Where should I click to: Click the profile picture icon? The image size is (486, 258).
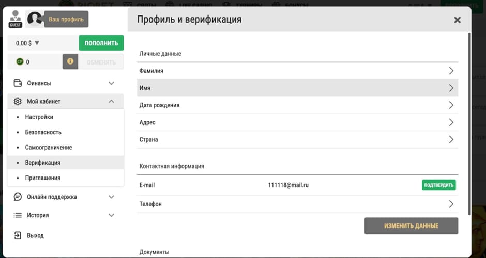[35, 19]
